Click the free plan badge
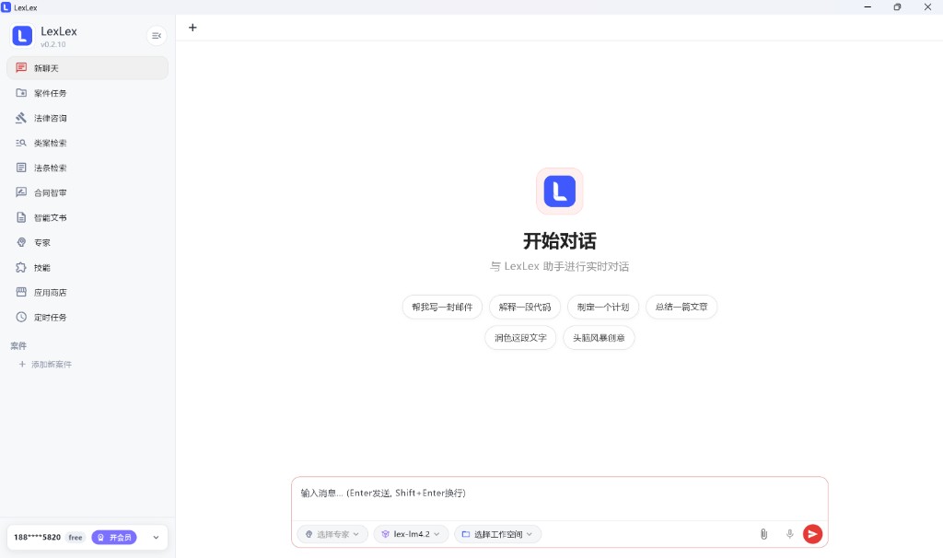Screen dimensions: 943x558 [x=76, y=538]
